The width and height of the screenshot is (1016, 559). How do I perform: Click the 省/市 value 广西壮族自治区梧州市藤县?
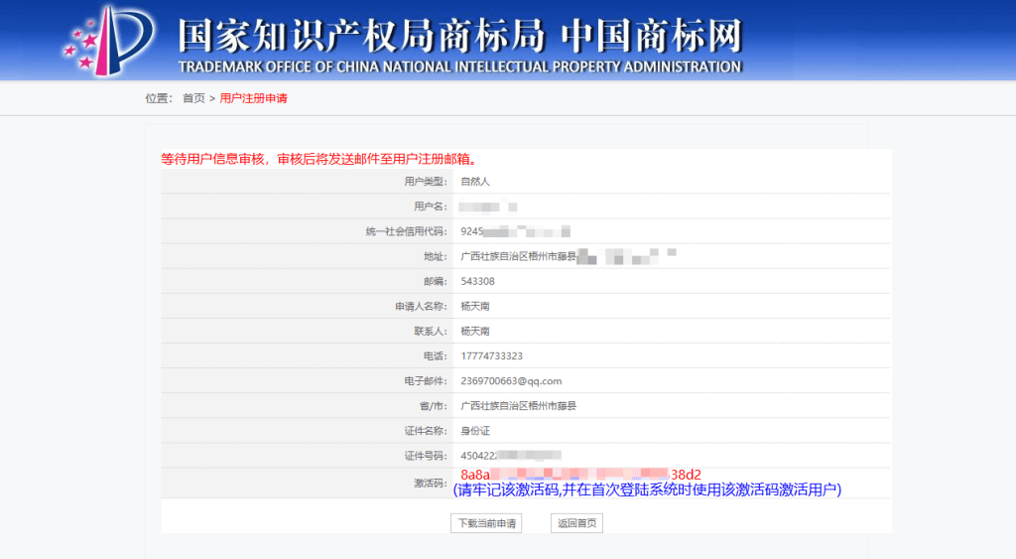(518, 406)
